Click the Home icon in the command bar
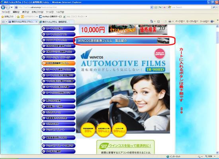The width and height of the screenshot is (219, 159). click(x=152, y=21)
